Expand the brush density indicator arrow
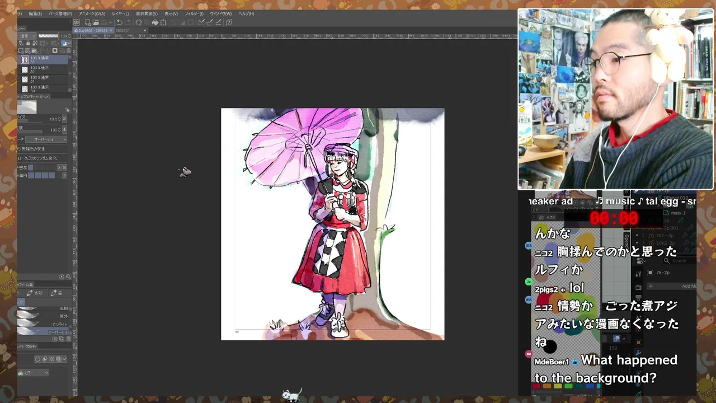Viewport: 716px width, 403px height. (59, 167)
